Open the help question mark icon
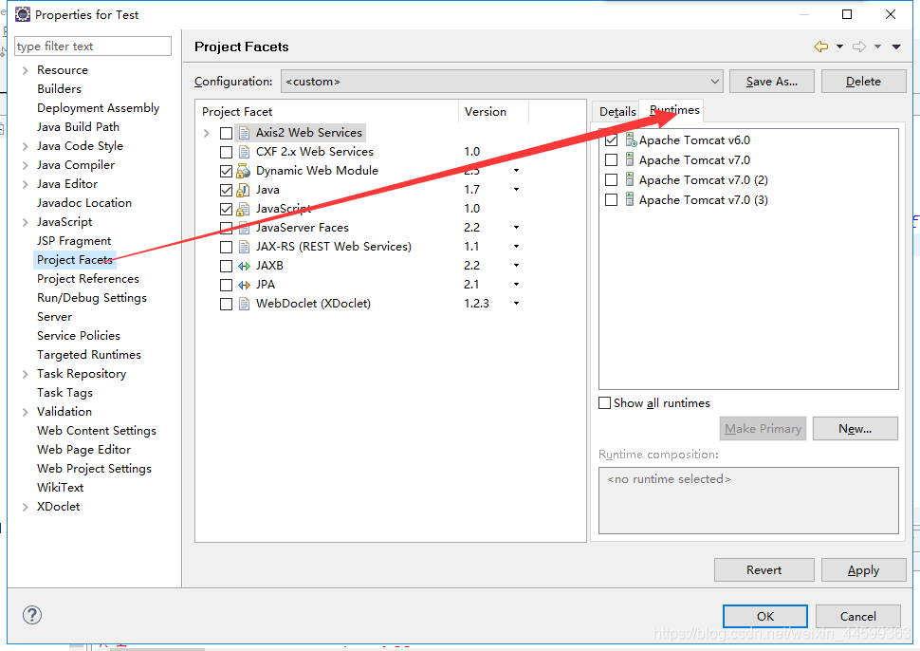The width and height of the screenshot is (920, 651). (31, 615)
